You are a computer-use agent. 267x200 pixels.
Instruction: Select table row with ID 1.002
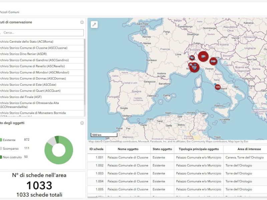pyautogui.click(x=177, y=165)
